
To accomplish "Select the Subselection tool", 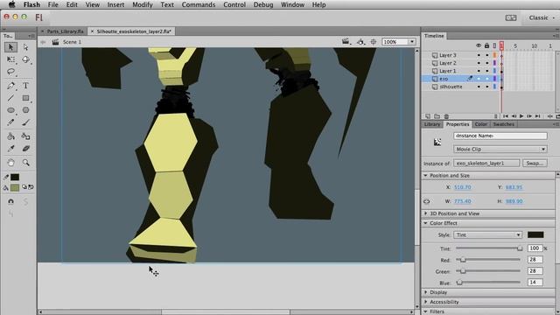I will point(25,47).
